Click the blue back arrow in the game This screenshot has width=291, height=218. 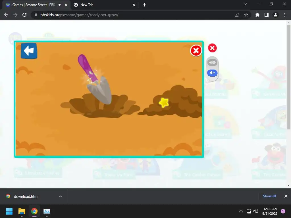[29, 51]
